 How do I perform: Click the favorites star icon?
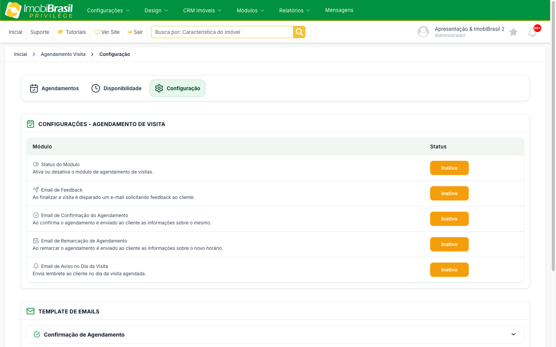pyautogui.click(x=513, y=32)
